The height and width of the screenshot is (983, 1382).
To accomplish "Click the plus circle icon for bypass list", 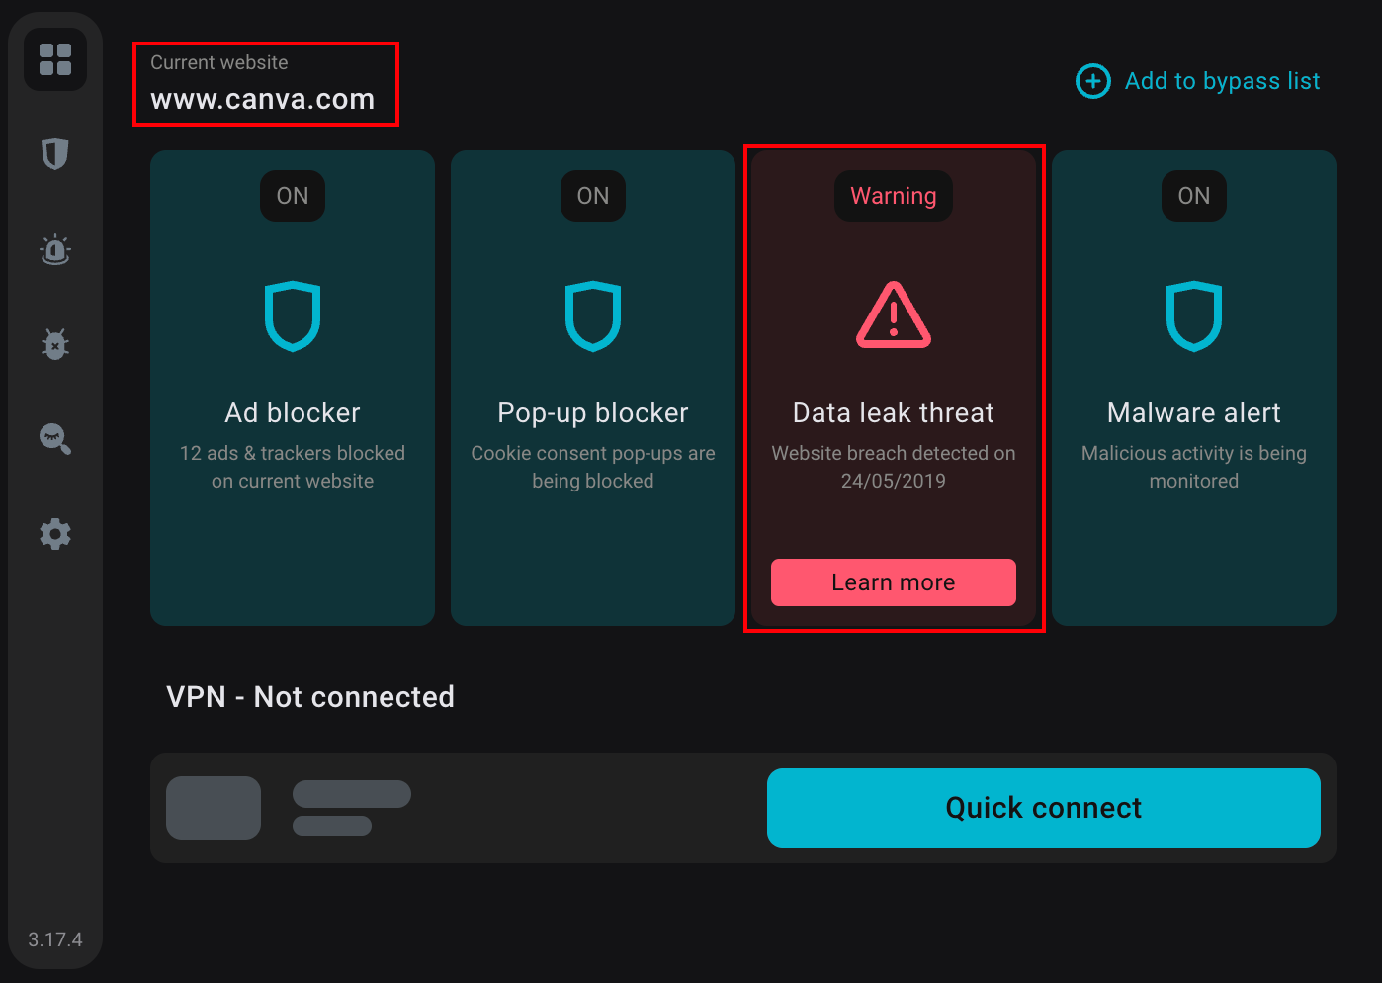I will tap(1092, 81).
